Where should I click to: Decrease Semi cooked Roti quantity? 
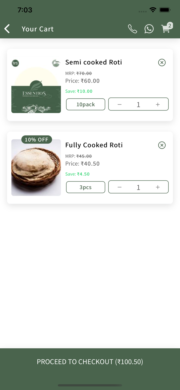tap(119, 104)
